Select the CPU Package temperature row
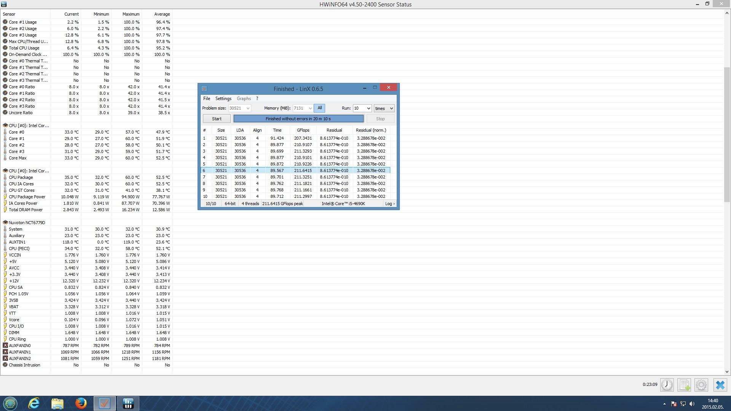731x411 pixels. click(86, 177)
